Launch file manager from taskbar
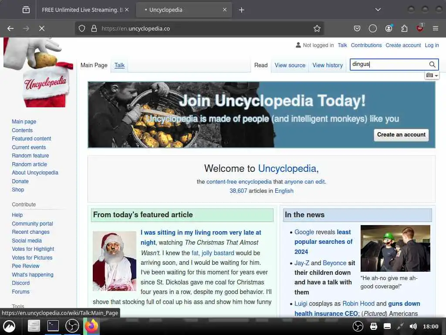Image resolution: width=446 pixels, height=335 pixels. [x=34, y=326]
